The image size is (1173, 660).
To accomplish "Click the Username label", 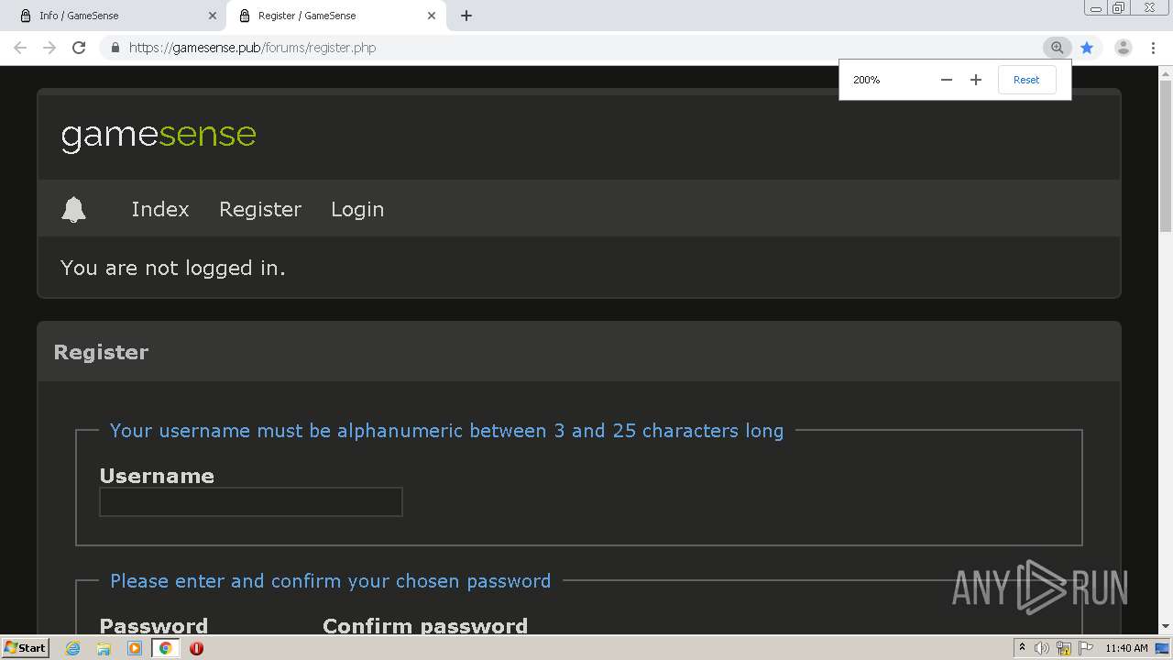I will [x=157, y=476].
